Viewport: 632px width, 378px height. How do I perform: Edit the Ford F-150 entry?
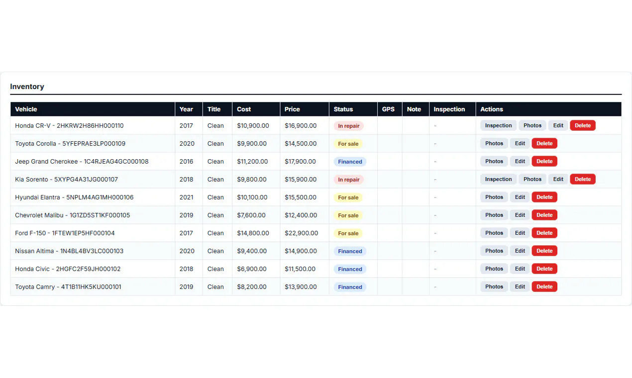coord(520,233)
